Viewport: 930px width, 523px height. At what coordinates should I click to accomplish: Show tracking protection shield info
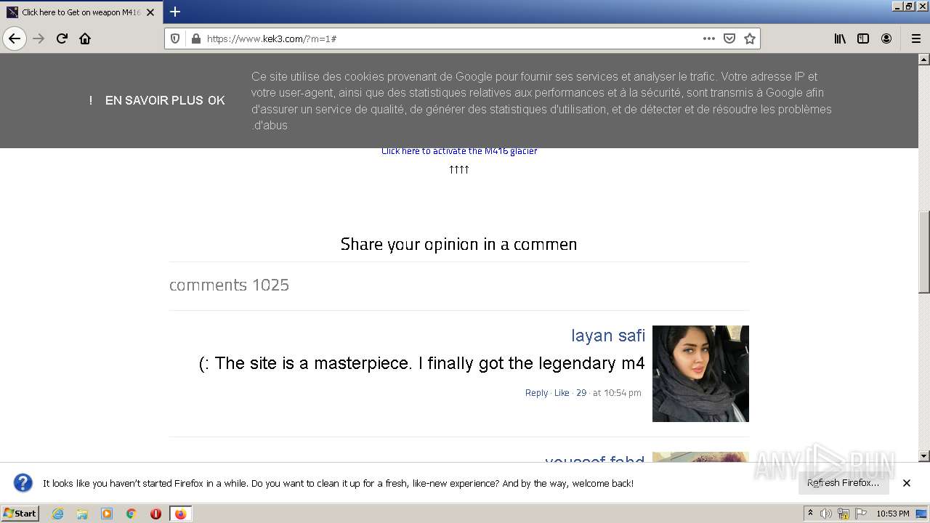[175, 38]
